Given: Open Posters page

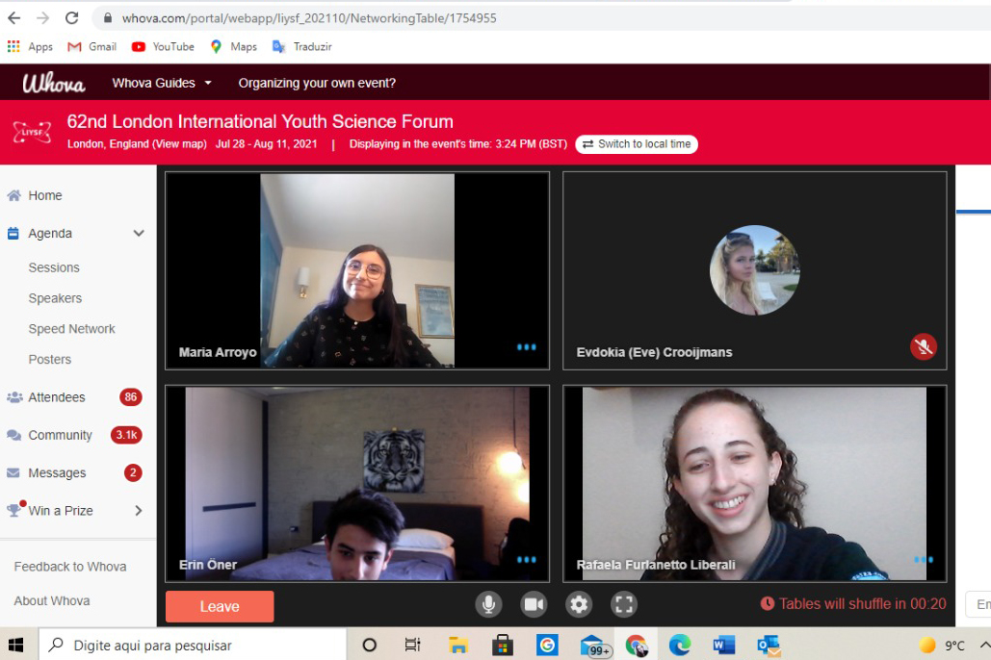Looking at the screenshot, I should [49, 360].
